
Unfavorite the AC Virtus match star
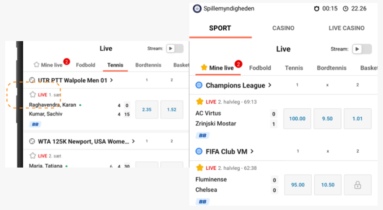click(x=200, y=101)
